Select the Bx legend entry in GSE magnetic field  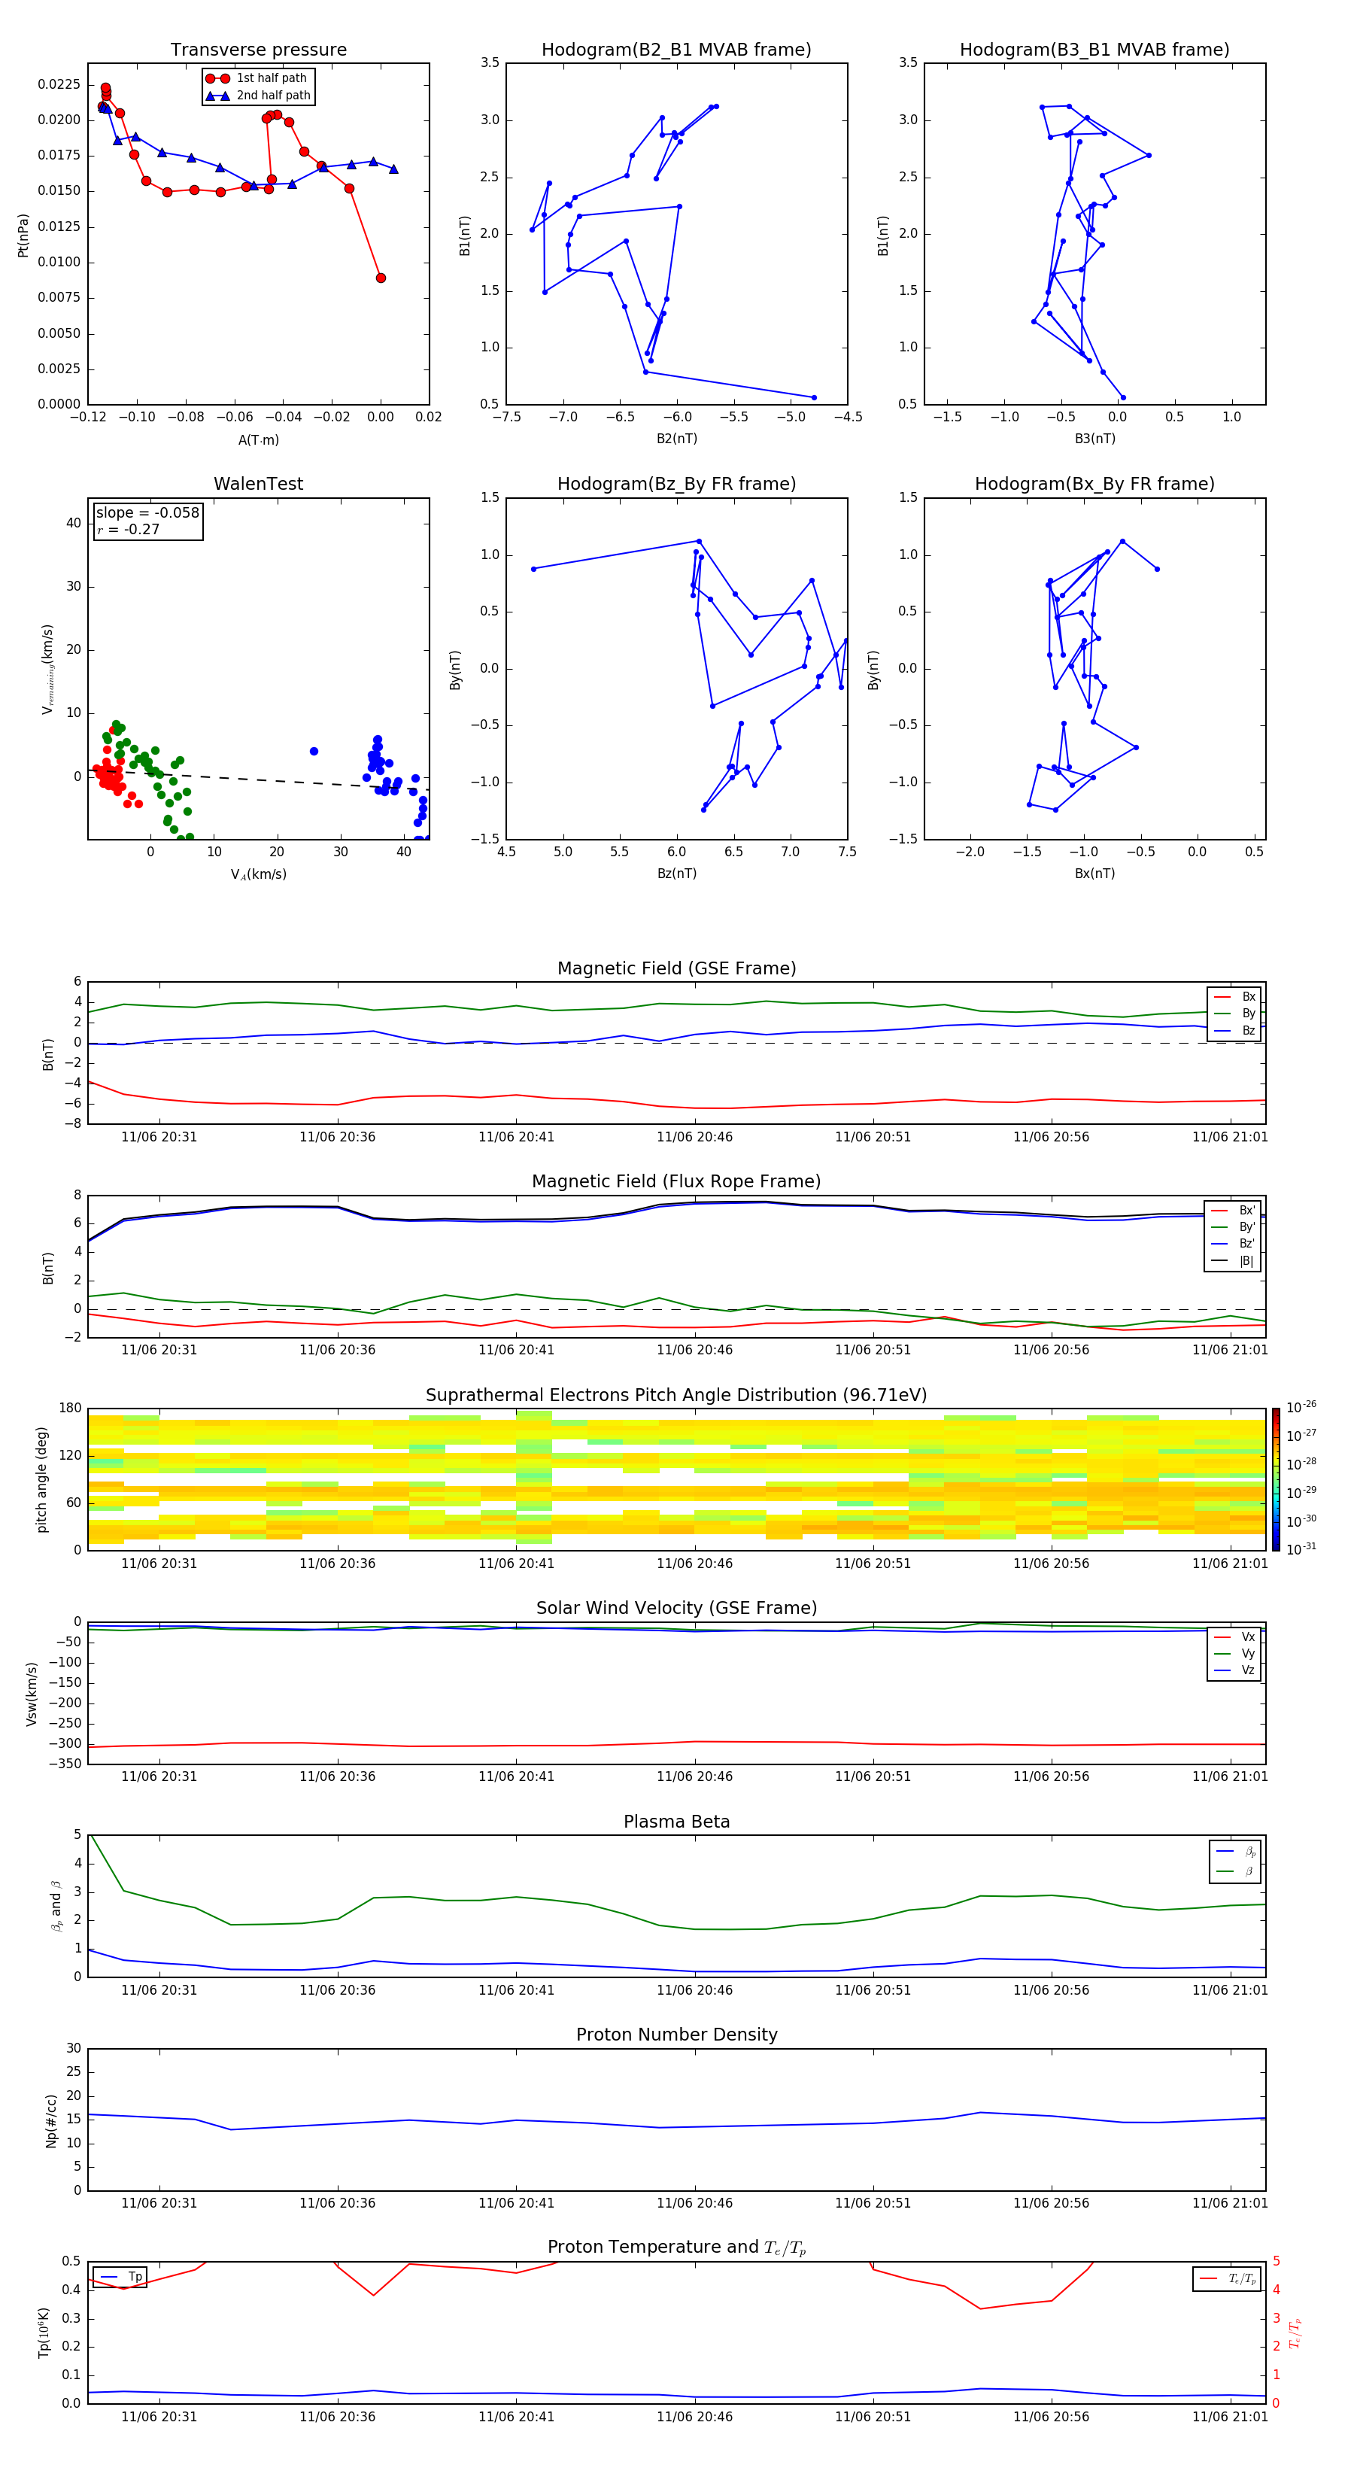(1234, 997)
